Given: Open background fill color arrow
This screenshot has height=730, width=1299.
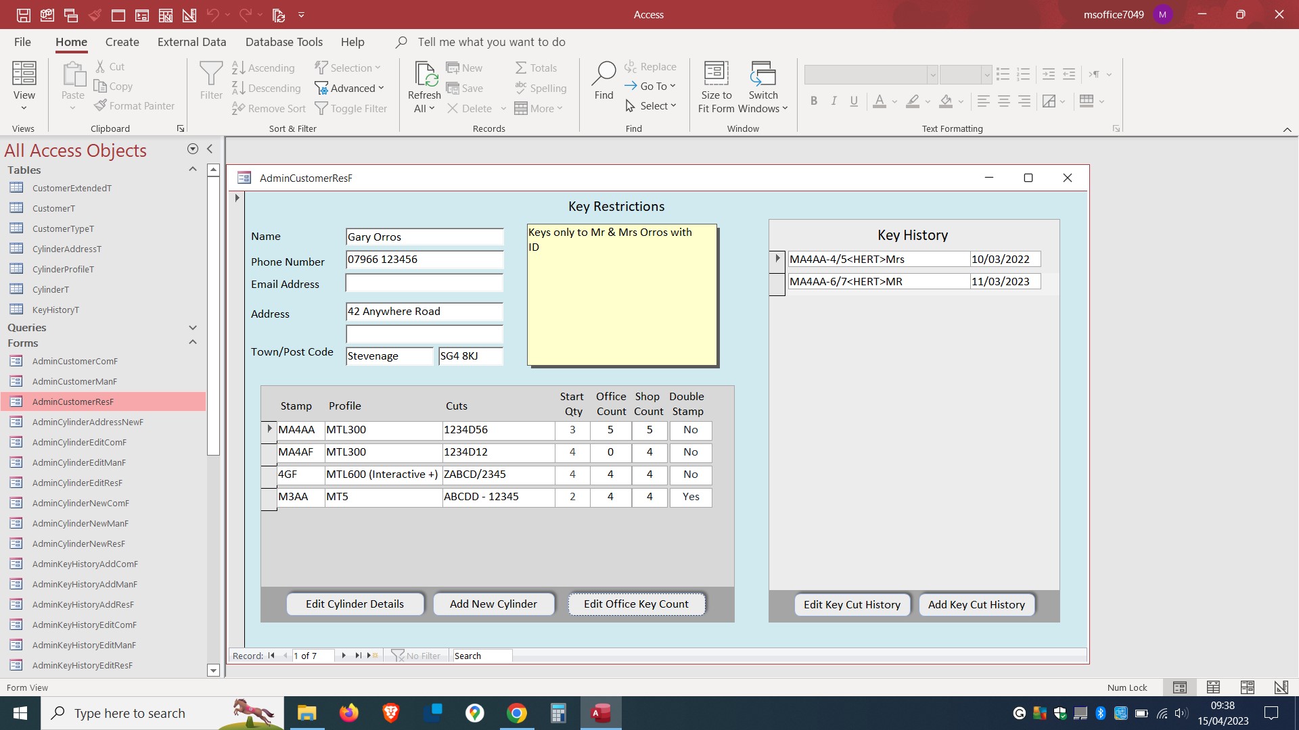Looking at the screenshot, I should click(x=961, y=101).
